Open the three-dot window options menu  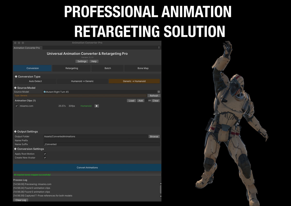[159, 48]
